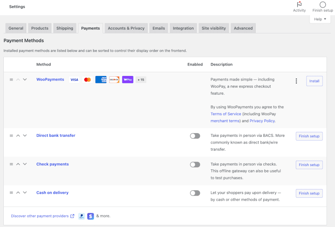Screen dimensions: 335x227
Task: Click the Stripe provider icon
Action: tap(91, 216)
